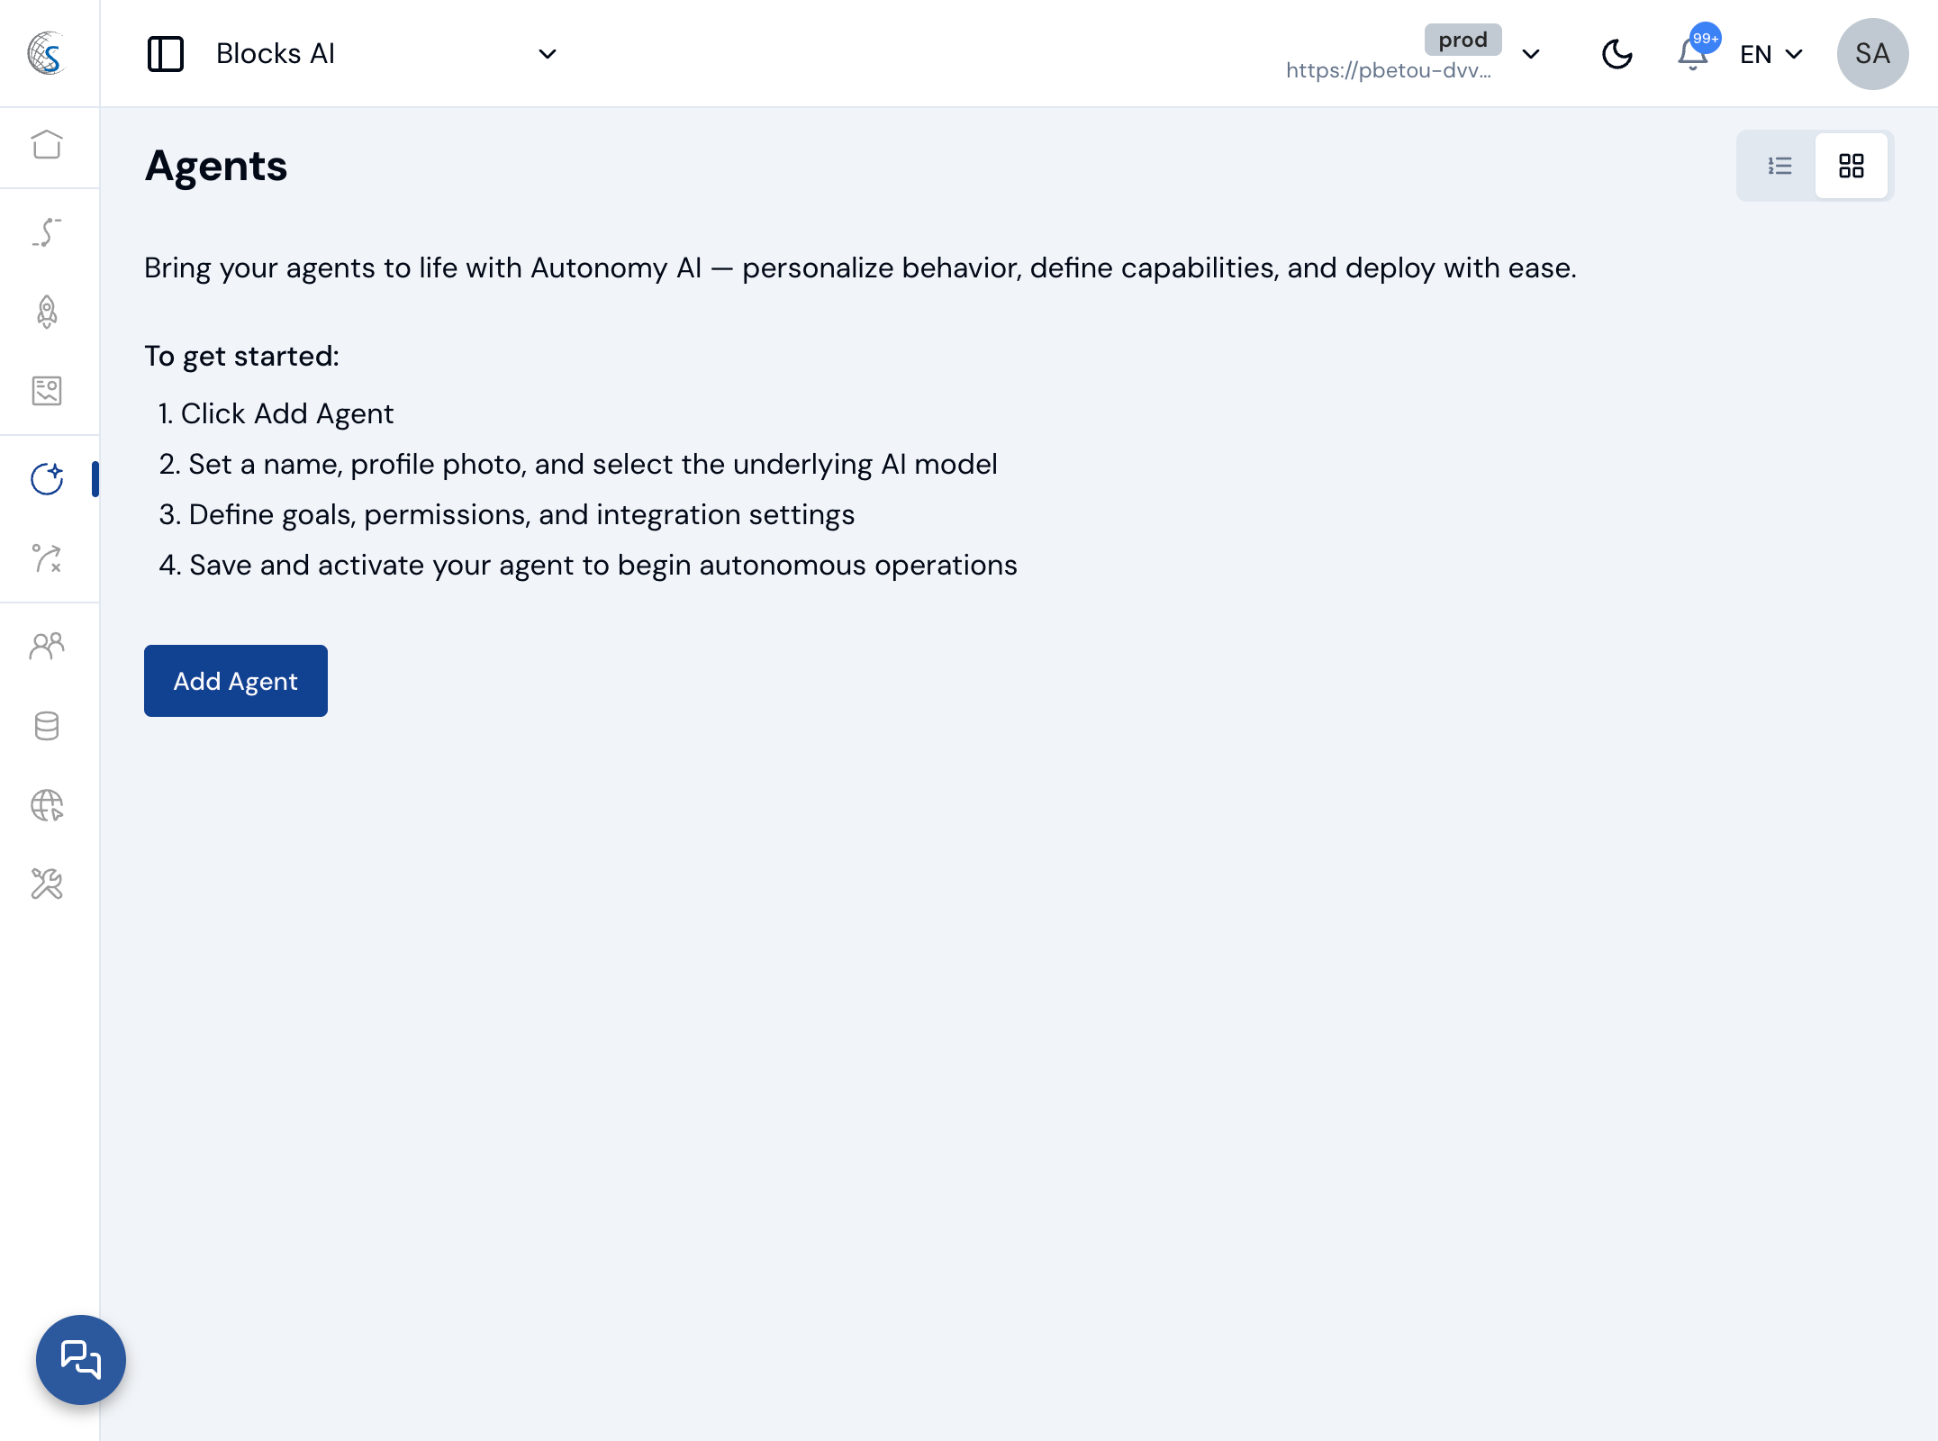Open the Database section from the sidebar
The image size is (1938, 1441).
[47, 725]
